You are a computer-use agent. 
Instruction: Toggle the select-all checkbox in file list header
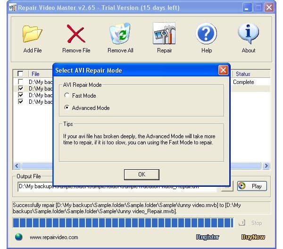20,74
